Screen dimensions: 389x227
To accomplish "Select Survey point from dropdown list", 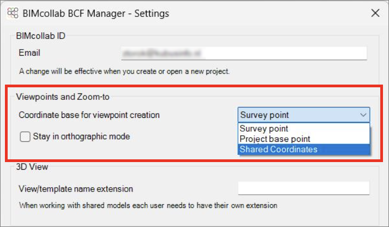I will [304, 128].
